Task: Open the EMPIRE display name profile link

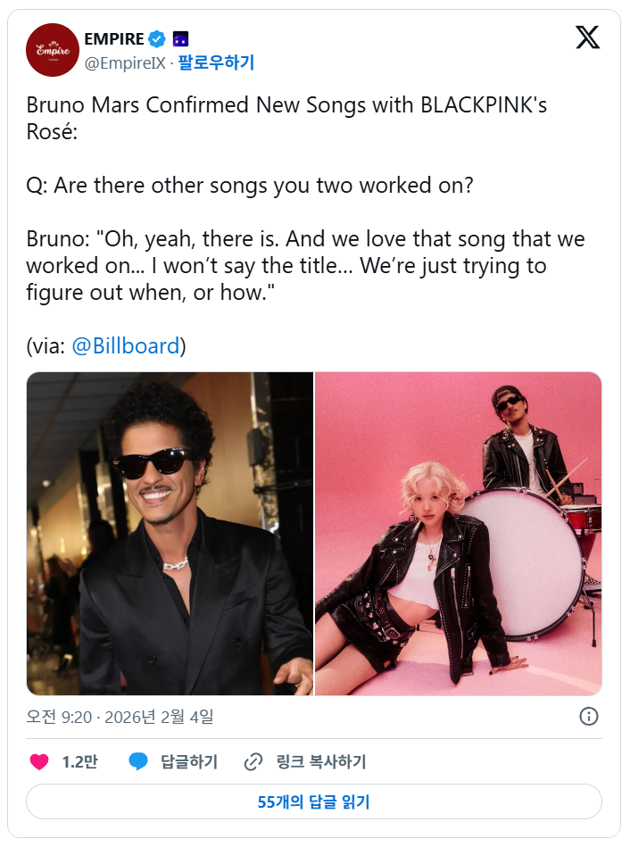Action: [113, 38]
